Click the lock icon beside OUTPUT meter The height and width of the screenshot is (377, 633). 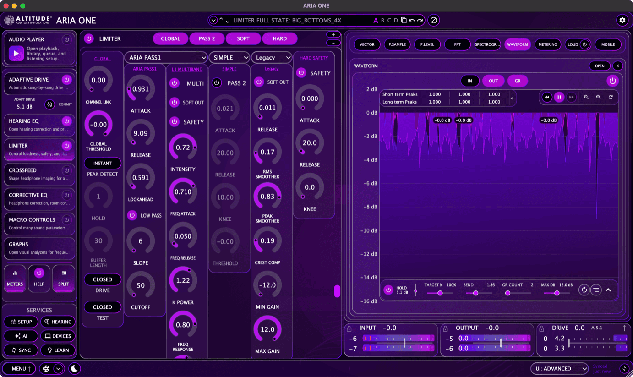(x=445, y=328)
